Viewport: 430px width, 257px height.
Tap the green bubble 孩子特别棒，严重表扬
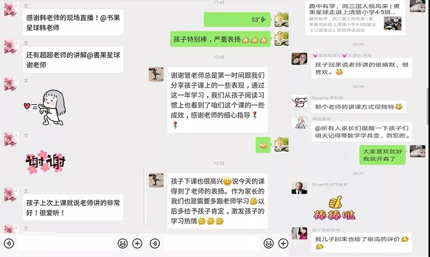tap(220, 39)
